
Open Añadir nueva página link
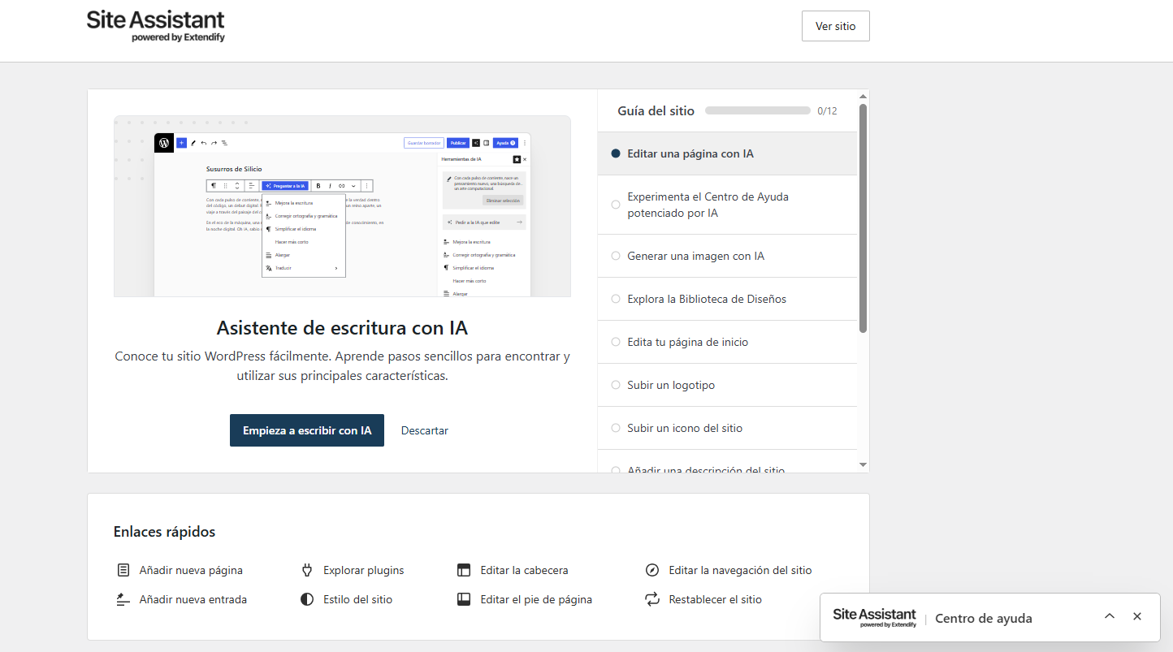click(x=191, y=570)
